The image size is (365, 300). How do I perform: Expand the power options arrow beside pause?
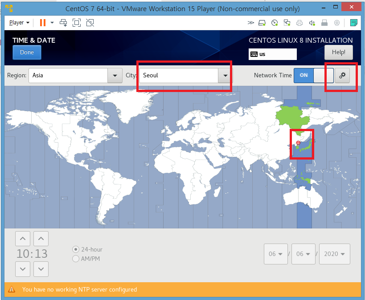(52, 23)
